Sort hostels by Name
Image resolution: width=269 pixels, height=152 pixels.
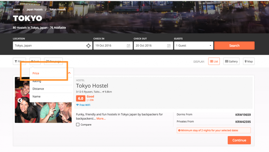(36, 96)
